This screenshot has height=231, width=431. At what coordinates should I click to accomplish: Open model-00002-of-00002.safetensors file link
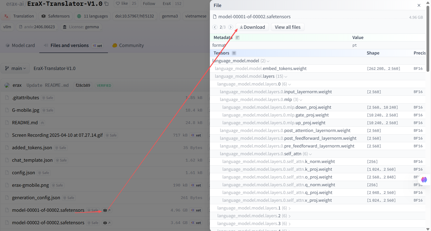point(48,223)
